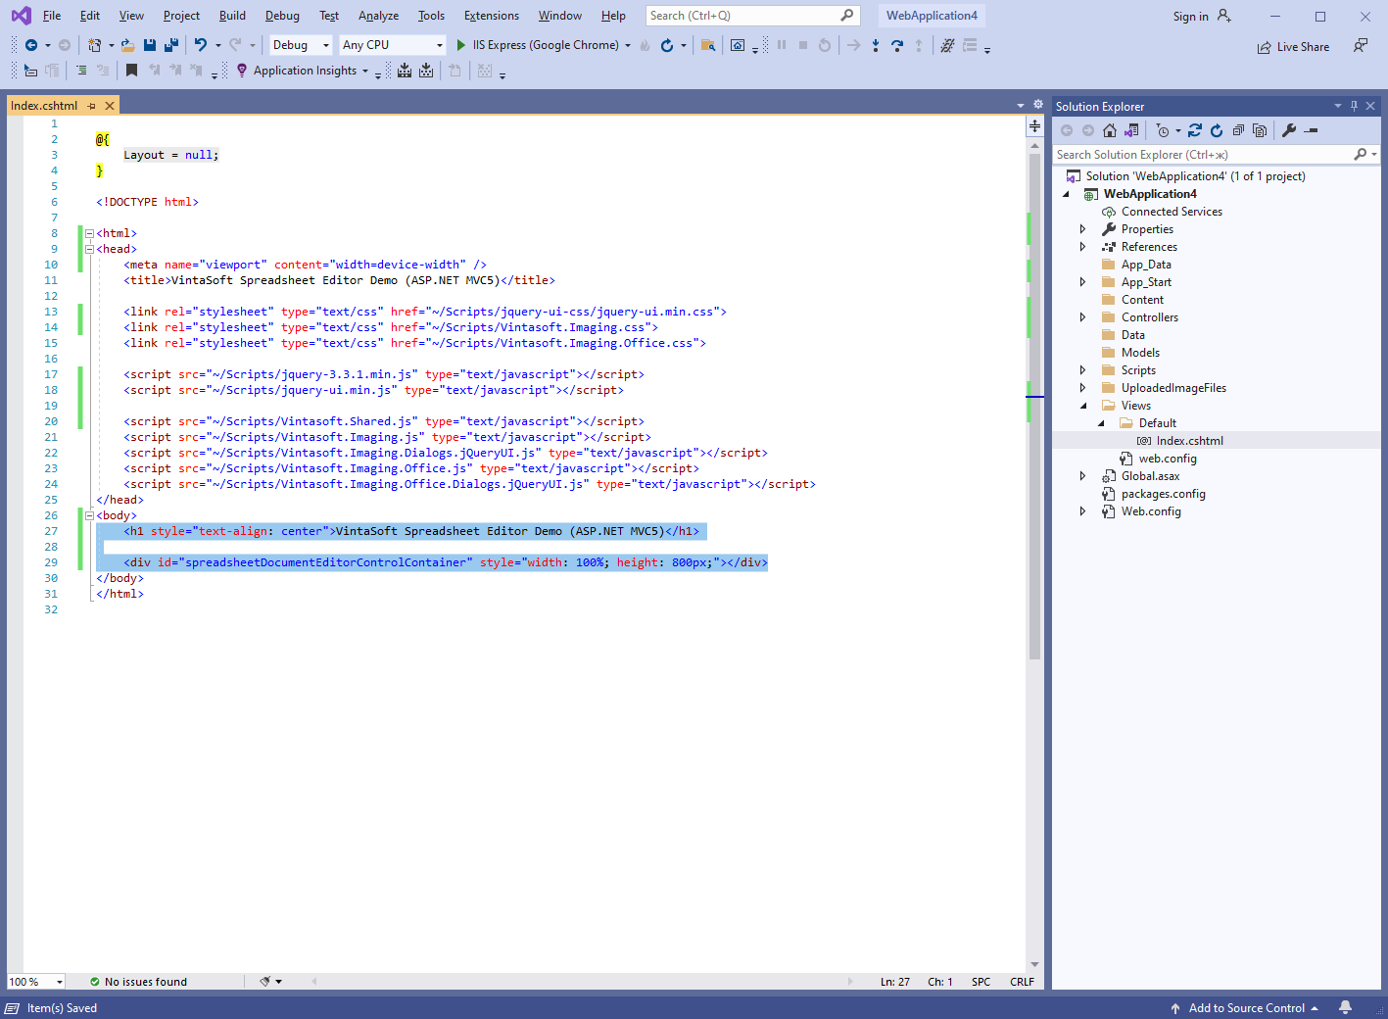This screenshot has width=1388, height=1019.
Task: Open the notifications bell in status bar
Action: click(x=1345, y=1007)
